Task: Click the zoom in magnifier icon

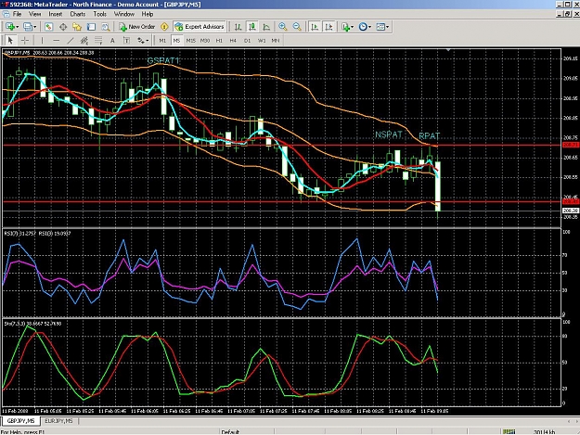Action: 283,27
